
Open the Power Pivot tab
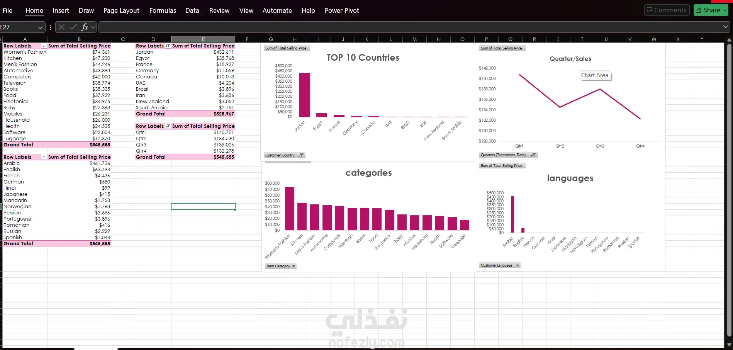(342, 10)
